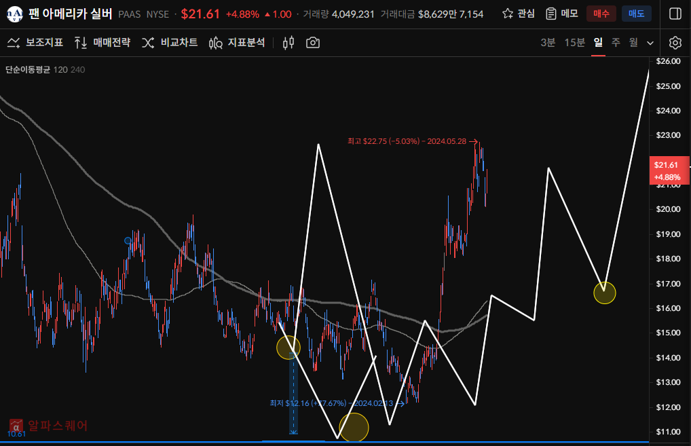Click the $21.61 header price

point(200,14)
